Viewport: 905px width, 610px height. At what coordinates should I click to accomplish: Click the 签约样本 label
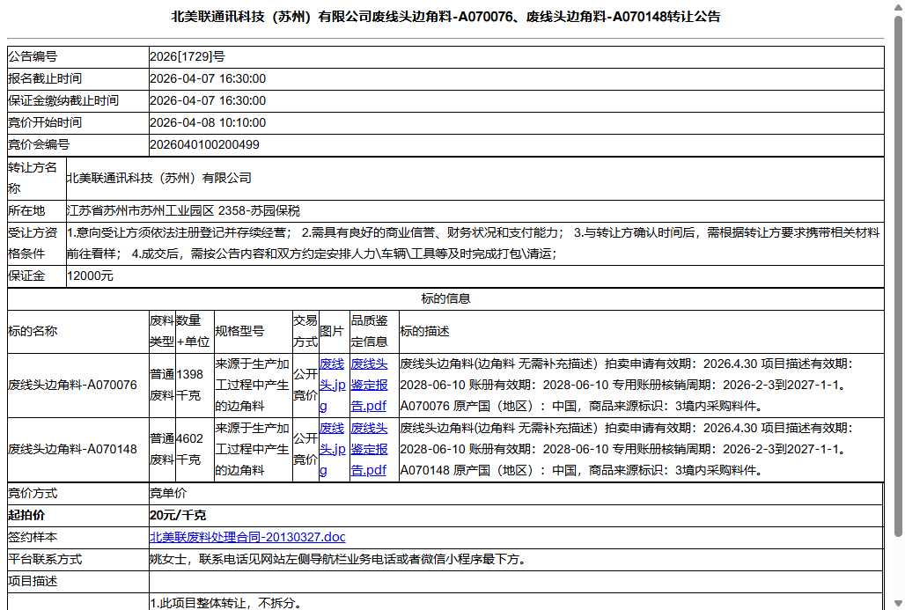(x=33, y=537)
